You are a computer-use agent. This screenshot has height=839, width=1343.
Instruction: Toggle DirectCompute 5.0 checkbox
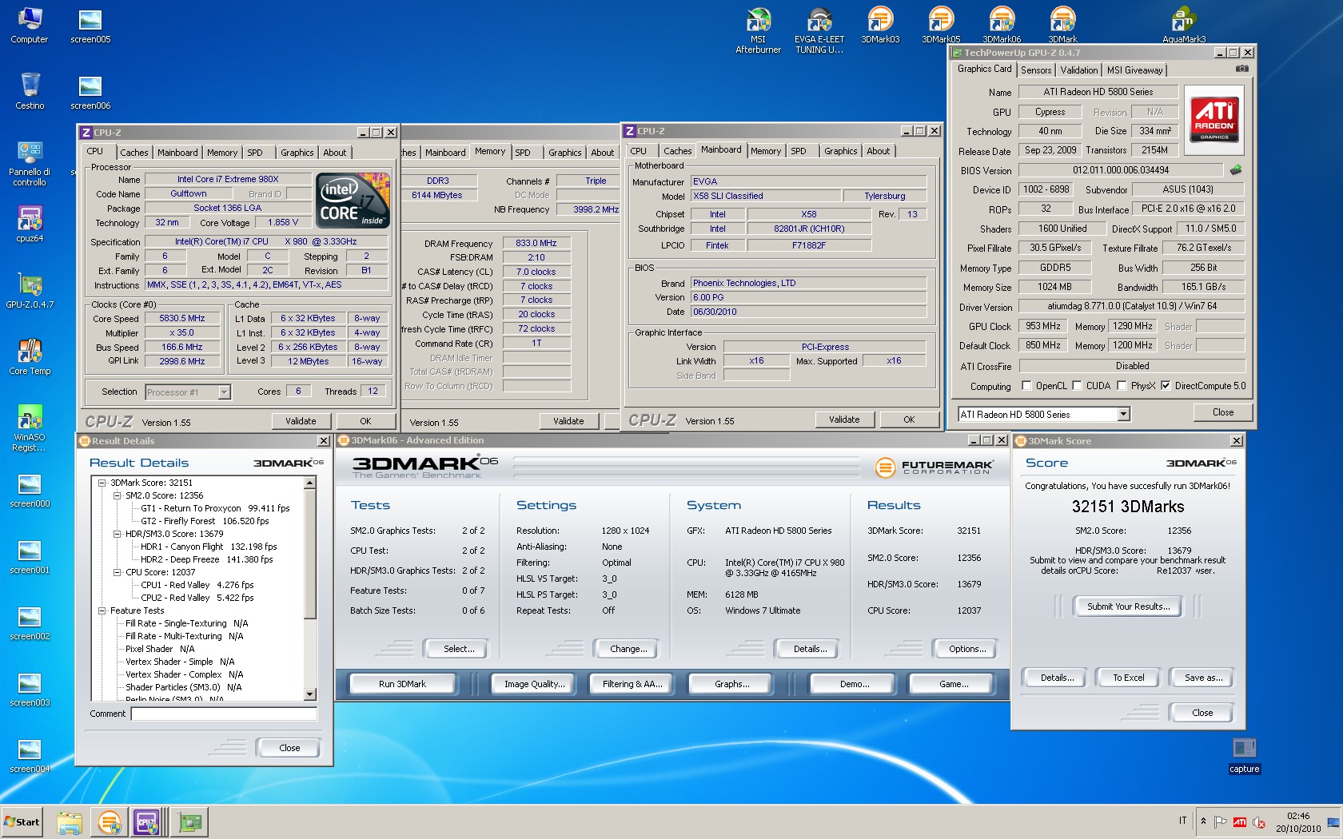coord(1166,386)
